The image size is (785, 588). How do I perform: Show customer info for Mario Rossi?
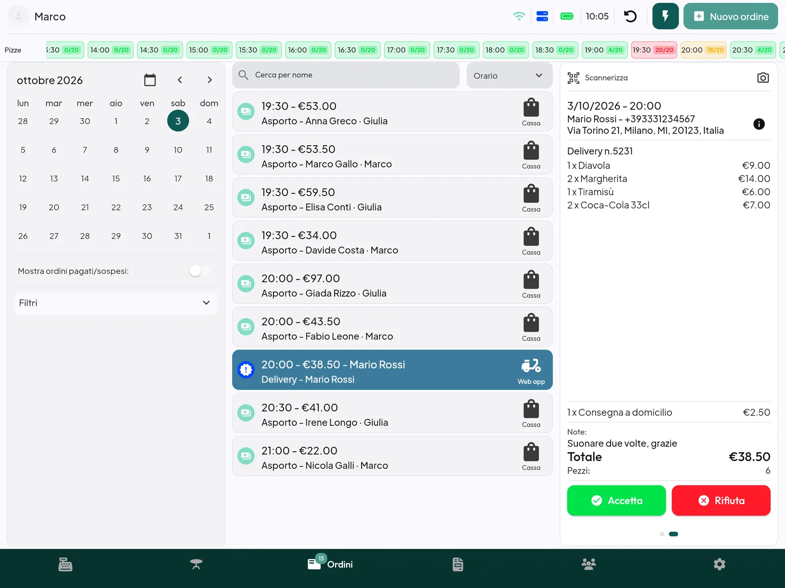click(759, 124)
